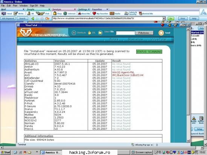Click the Statistics tab on VirusTotal
207x155 pixels.
point(135,40)
